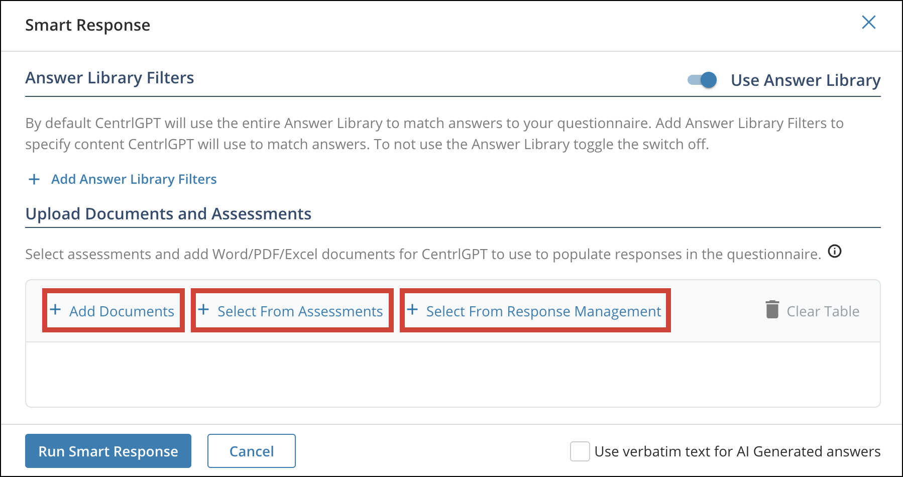Click the info icon after the upload description
The image size is (903, 477).
[835, 251]
